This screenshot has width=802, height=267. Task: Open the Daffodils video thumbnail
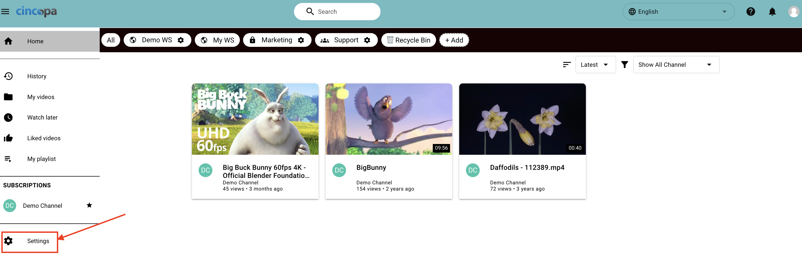pos(522,119)
